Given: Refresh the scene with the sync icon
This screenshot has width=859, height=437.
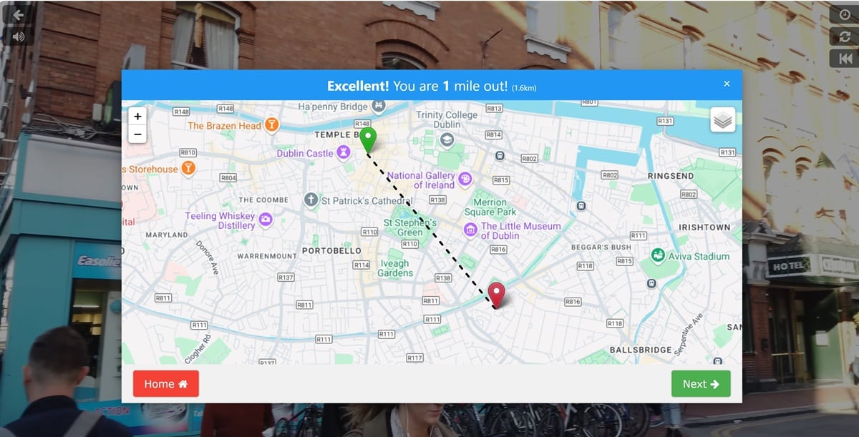Looking at the screenshot, I should (x=845, y=35).
